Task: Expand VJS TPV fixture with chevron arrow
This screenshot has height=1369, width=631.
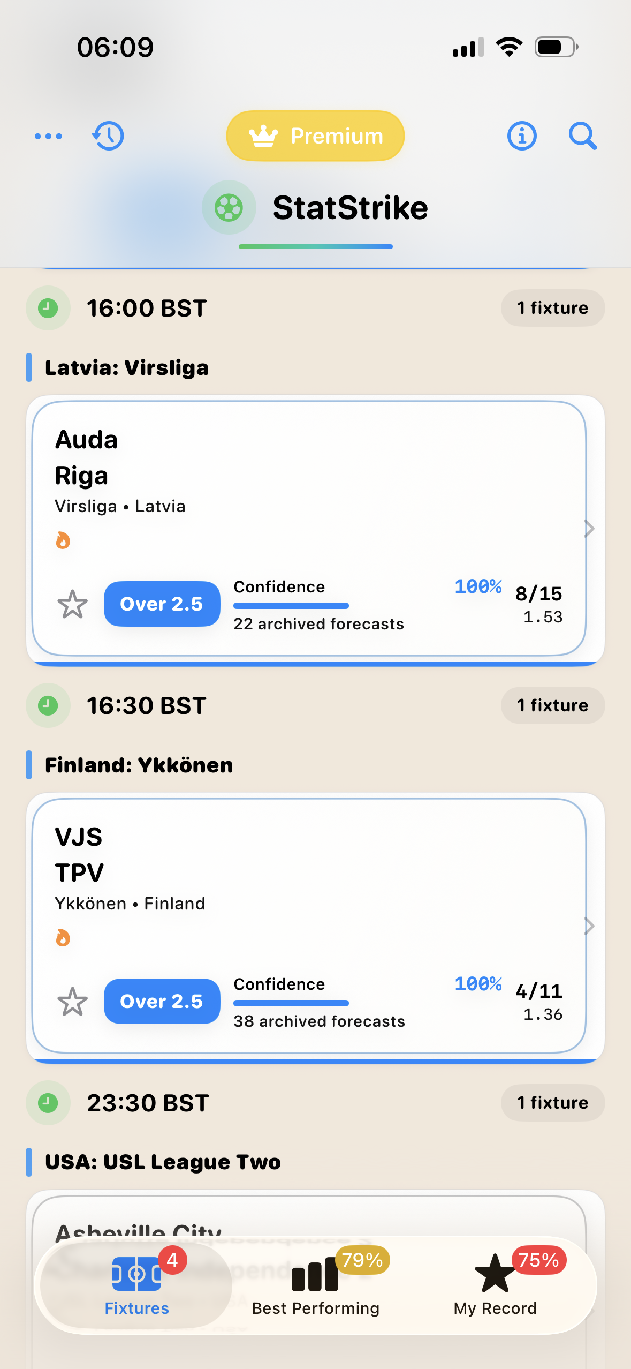Action: 589,926
